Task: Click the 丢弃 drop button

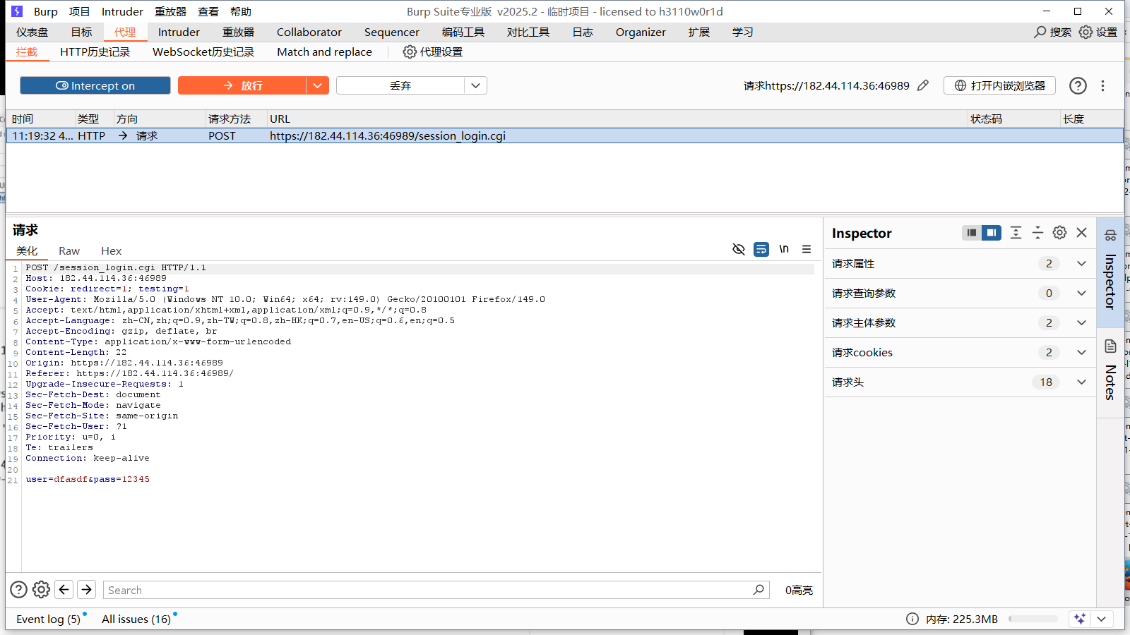Action: click(x=400, y=85)
